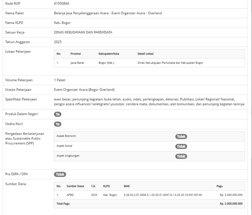Click the Uraian Pekerjaan text Bogor Overland
This screenshot has height=215, width=252.
pyautogui.click(x=84, y=90)
